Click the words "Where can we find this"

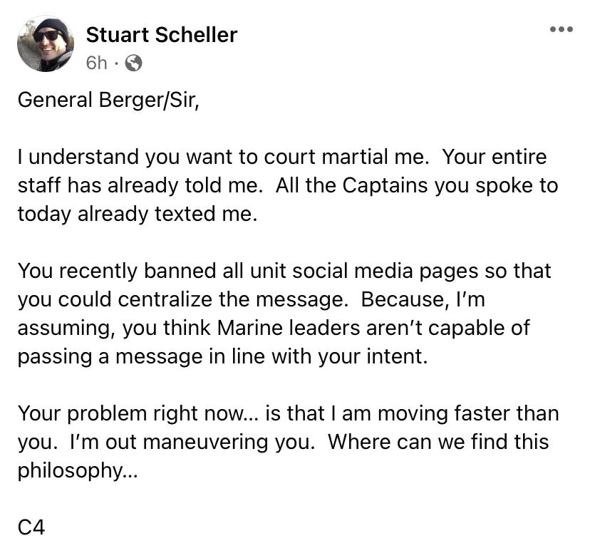click(x=438, y=442)
